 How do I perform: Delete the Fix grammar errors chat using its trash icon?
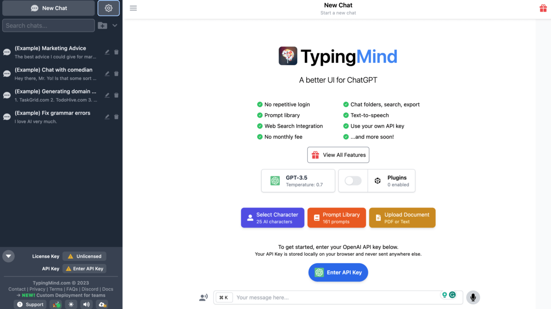click(x=116, y=117)
